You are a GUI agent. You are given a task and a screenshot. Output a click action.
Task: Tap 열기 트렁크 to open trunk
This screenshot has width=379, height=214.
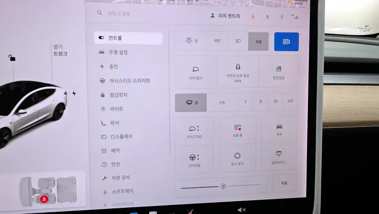pyautogui.click(x=60, y=50)
